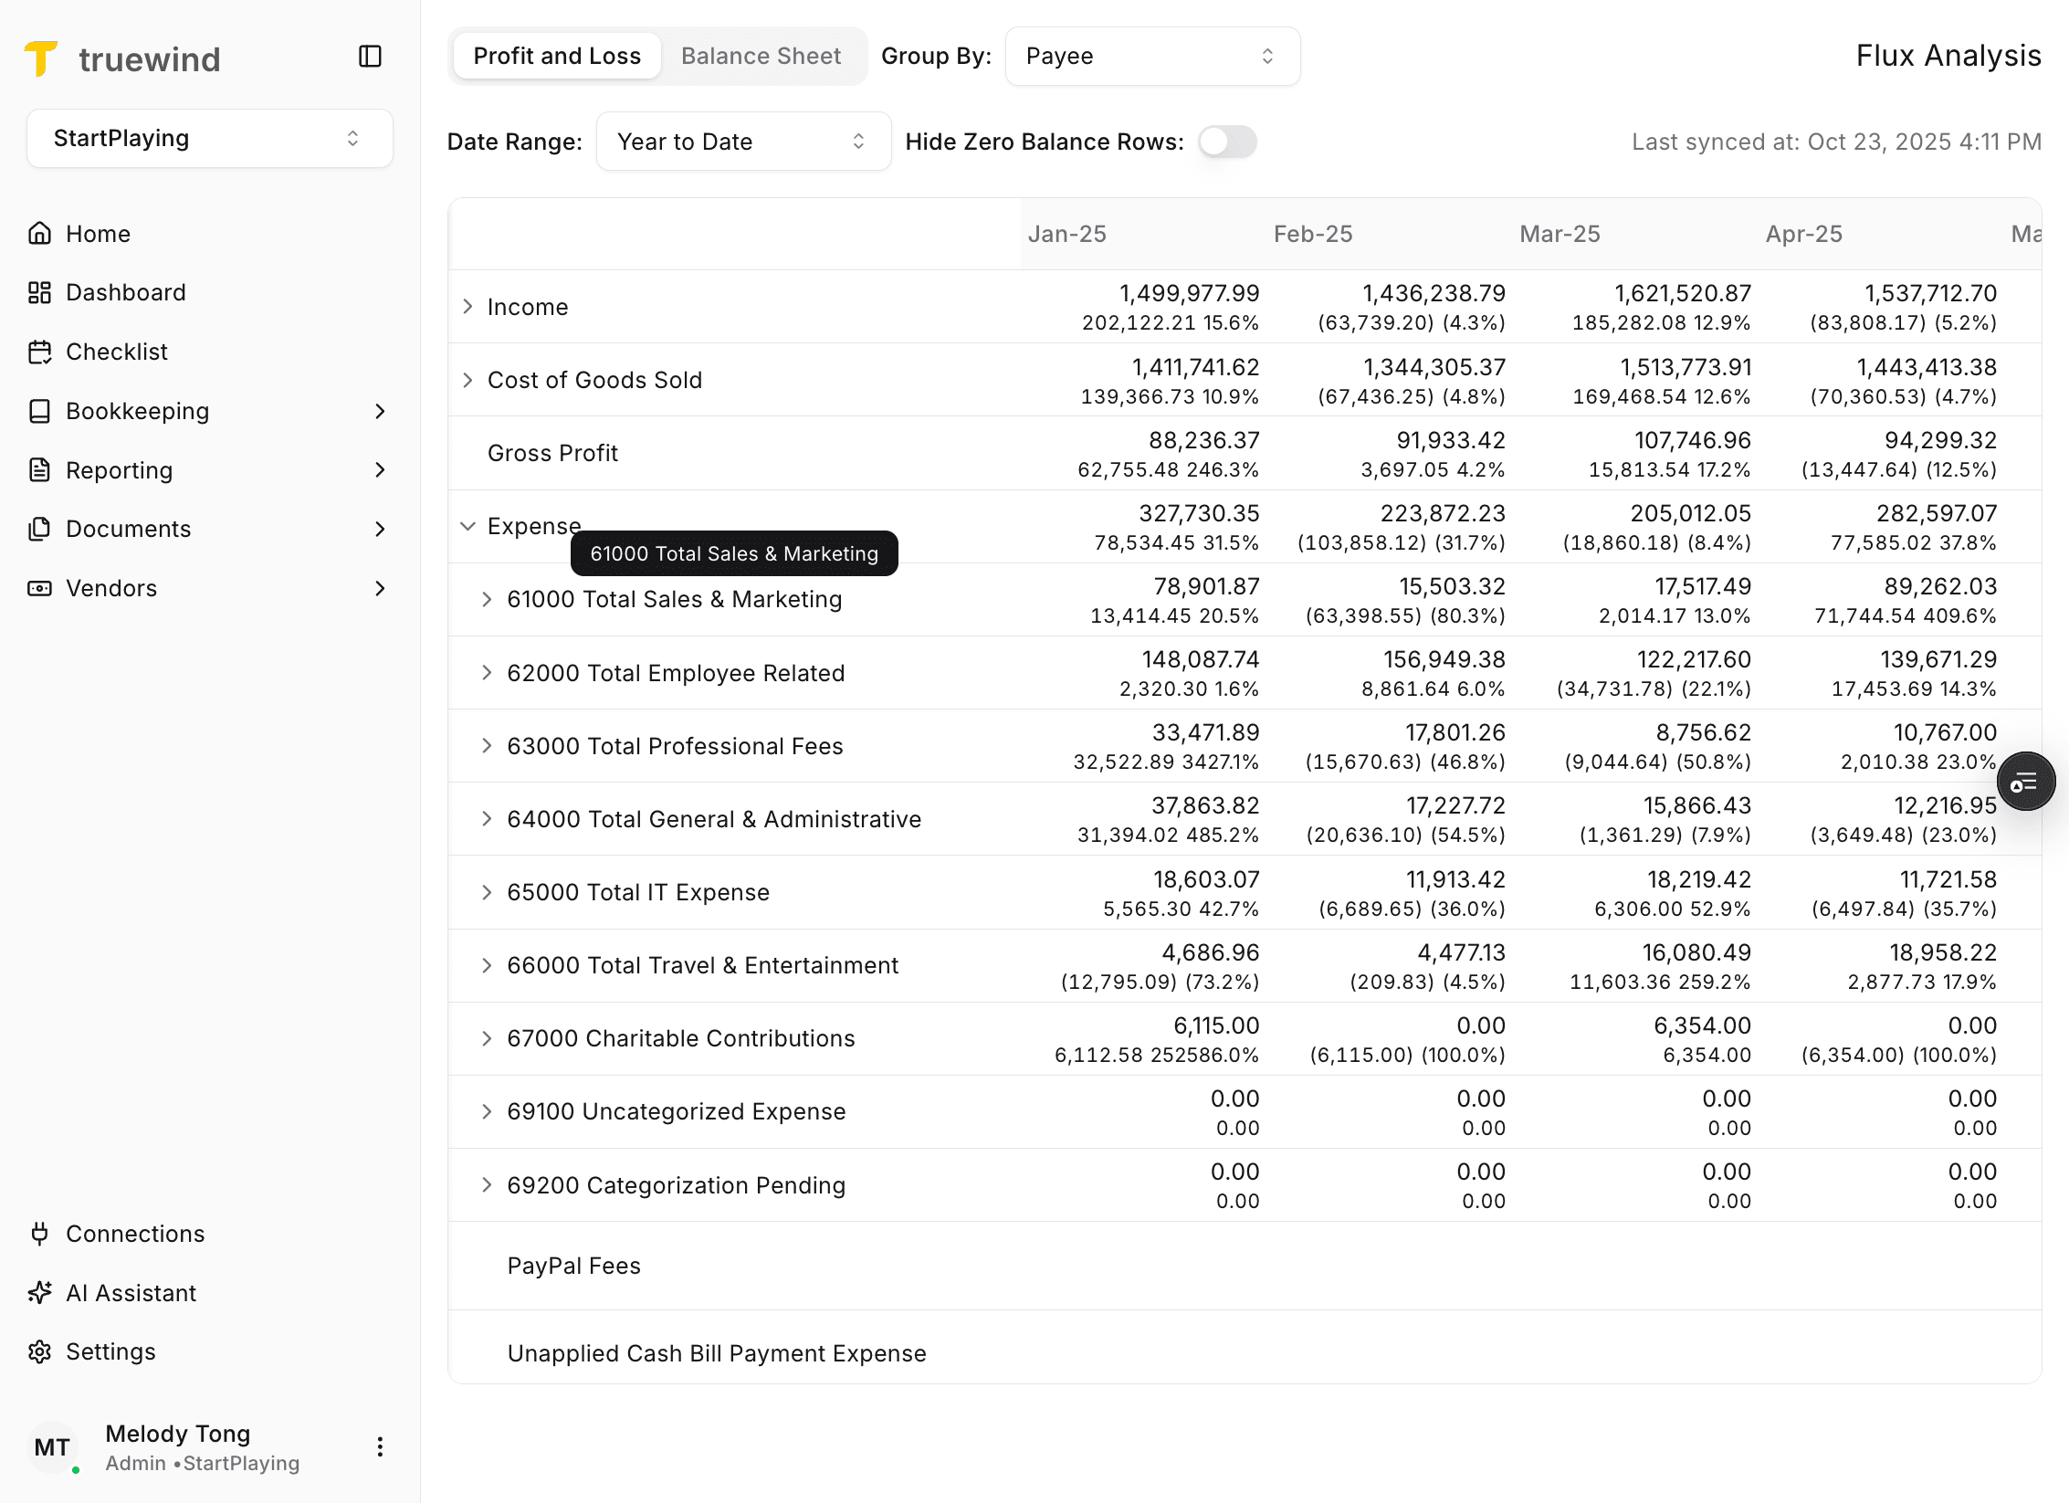Open the Group By Payee dropdown
The image size is (2069, 1503).
(1152, 56)
